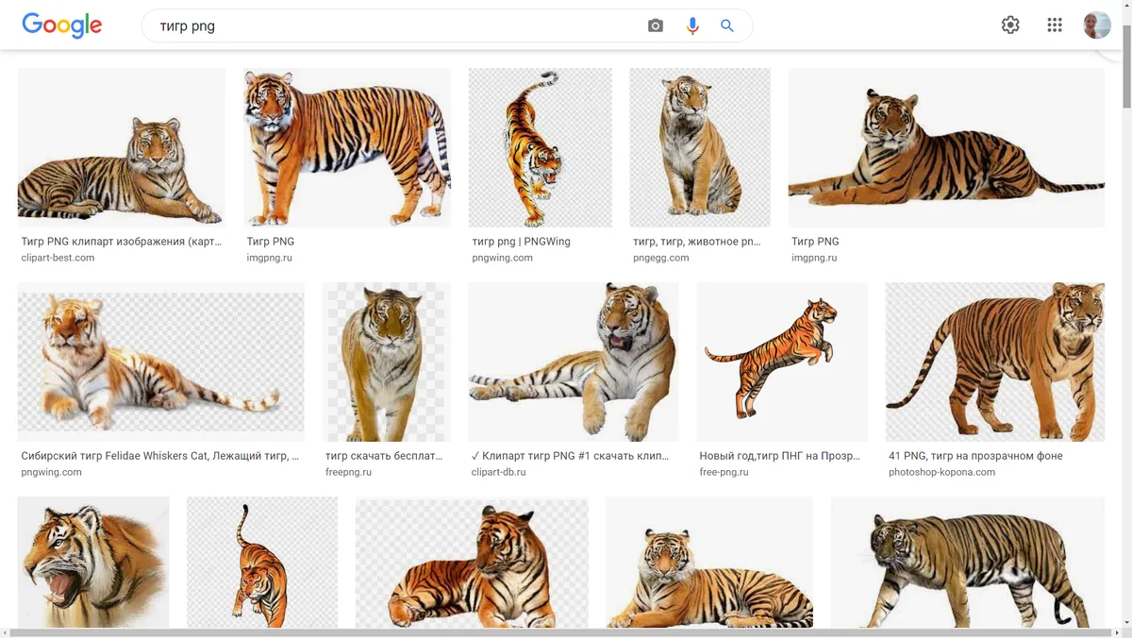Open the lying tiger image from imgpng.ru
Image resolution: width=1132 pixels, height=639 pixels.
click(x=946, y=147)
